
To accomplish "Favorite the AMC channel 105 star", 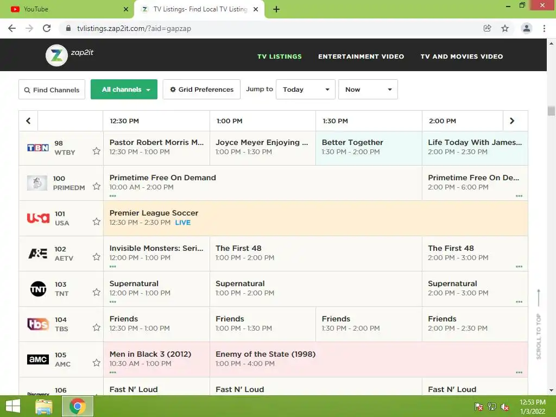I will click(x=97, y=363).
